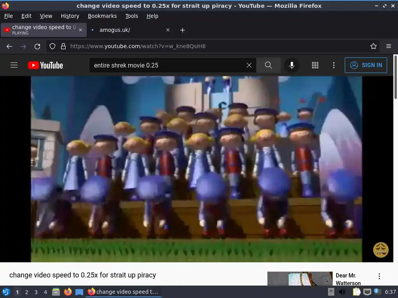Click the update notifier tray icon

click(x=377, y=291)
